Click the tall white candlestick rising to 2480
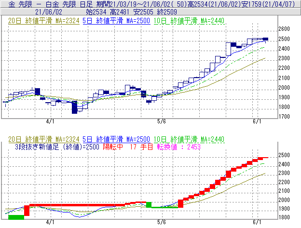 tap(228, 49)
